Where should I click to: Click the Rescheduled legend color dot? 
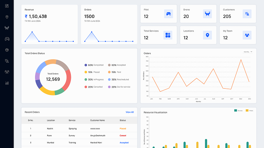109,80
